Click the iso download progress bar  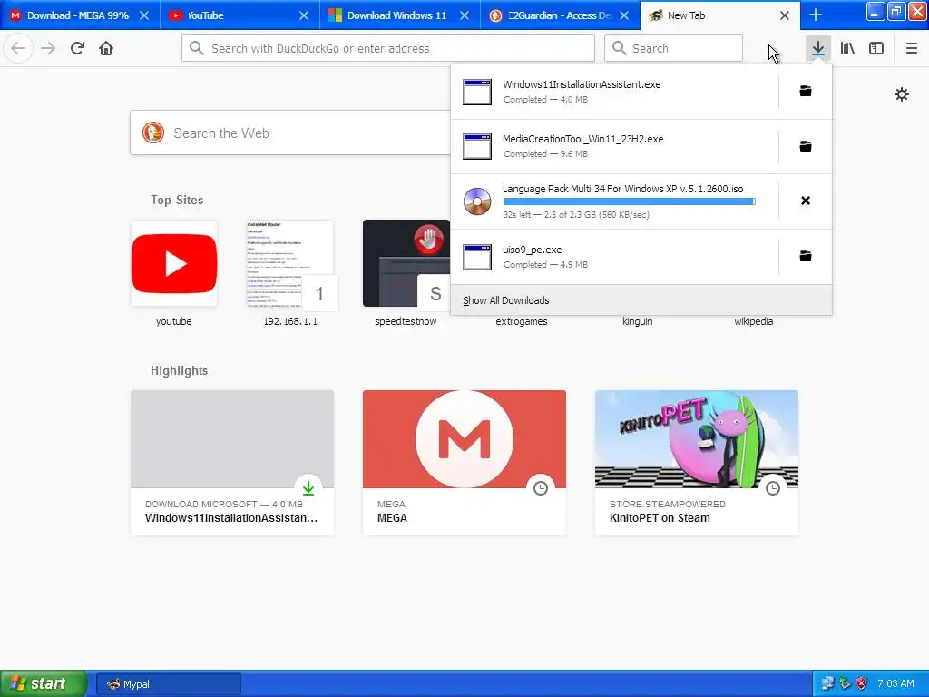[x=629, y=201]
